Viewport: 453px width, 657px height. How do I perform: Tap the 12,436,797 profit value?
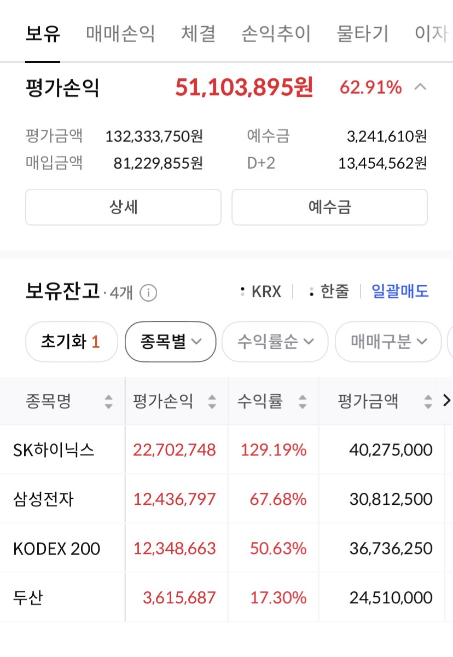pyautogui.click(x=175, y=499)
